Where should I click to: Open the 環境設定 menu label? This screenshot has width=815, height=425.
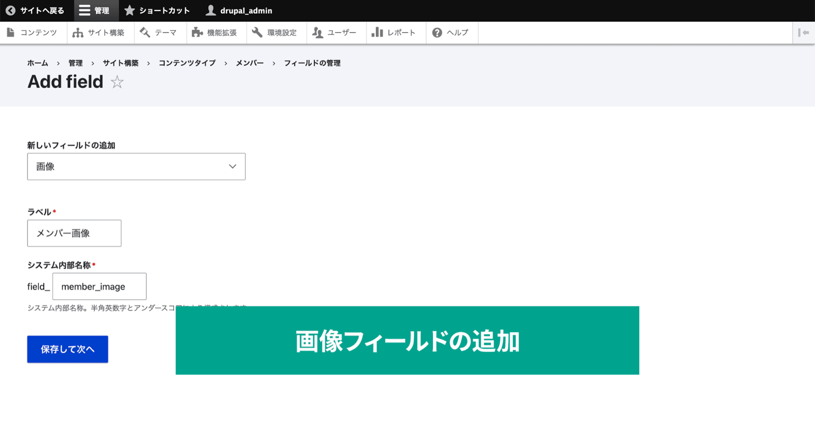(282, 33)
